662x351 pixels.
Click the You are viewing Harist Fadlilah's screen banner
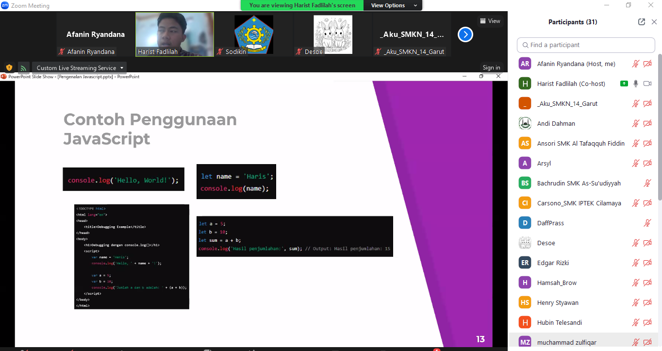[302, 5]
